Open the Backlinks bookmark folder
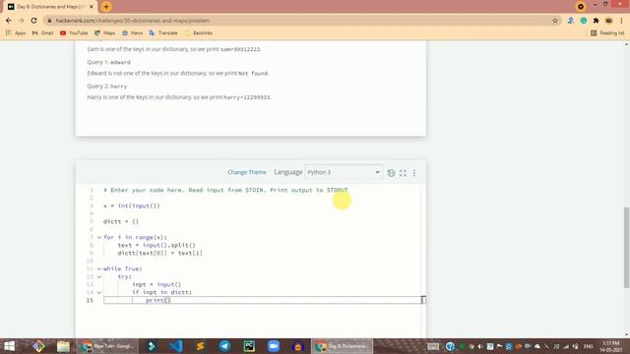630x354 pixels. click(198, 32)
